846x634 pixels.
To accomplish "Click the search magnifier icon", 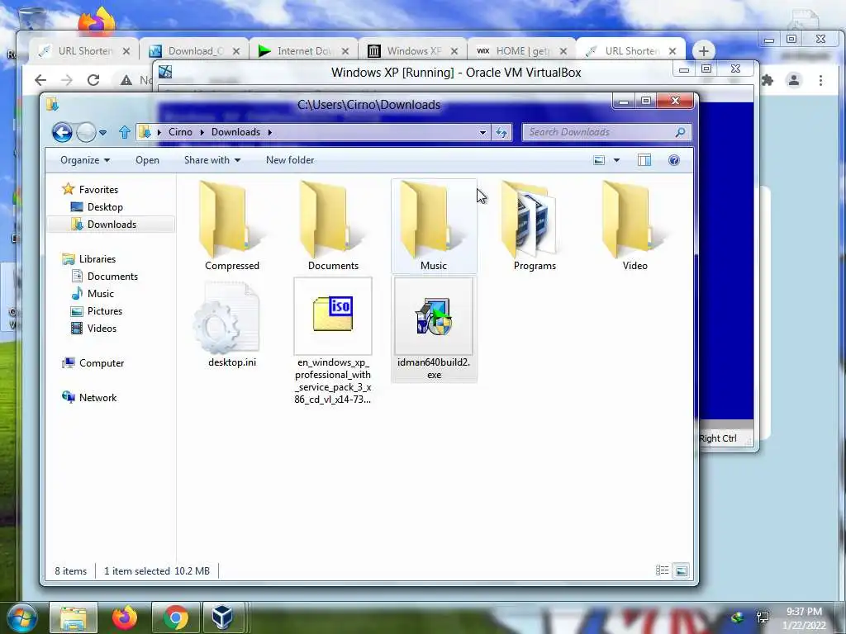I will coord(681,132).
